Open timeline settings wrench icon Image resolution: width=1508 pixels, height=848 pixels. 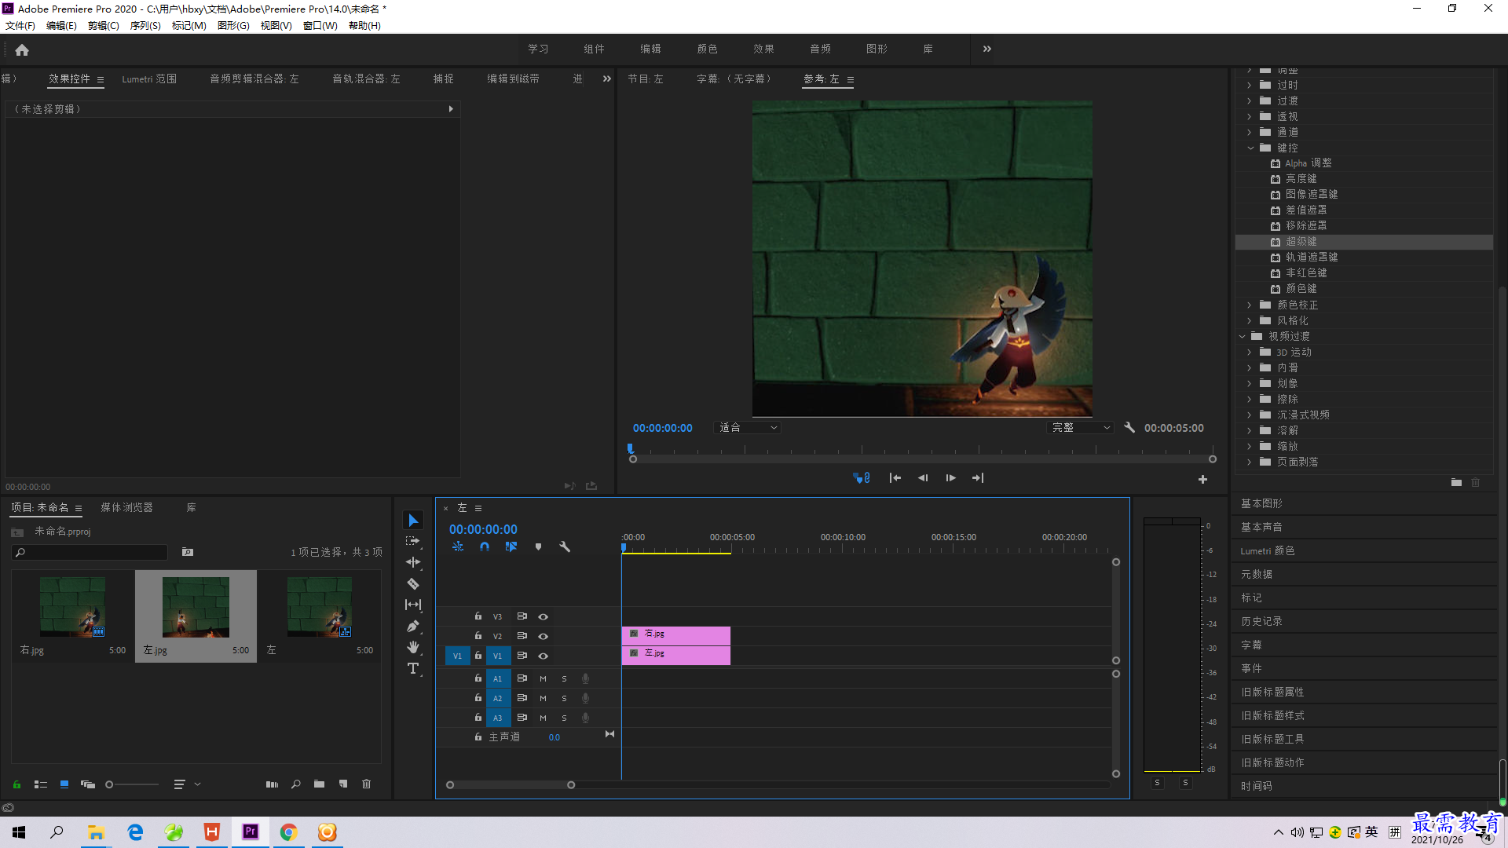(565, 546)
